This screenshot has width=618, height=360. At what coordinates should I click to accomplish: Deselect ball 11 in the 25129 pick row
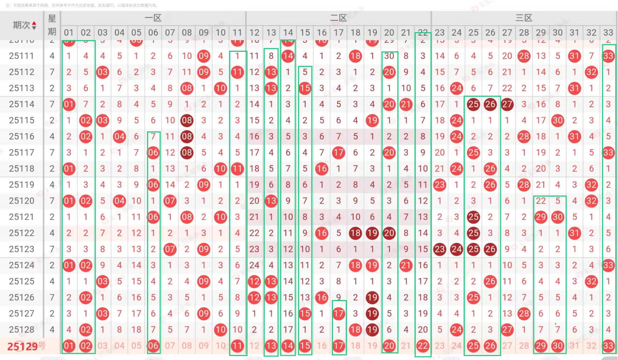pos(237,346)
